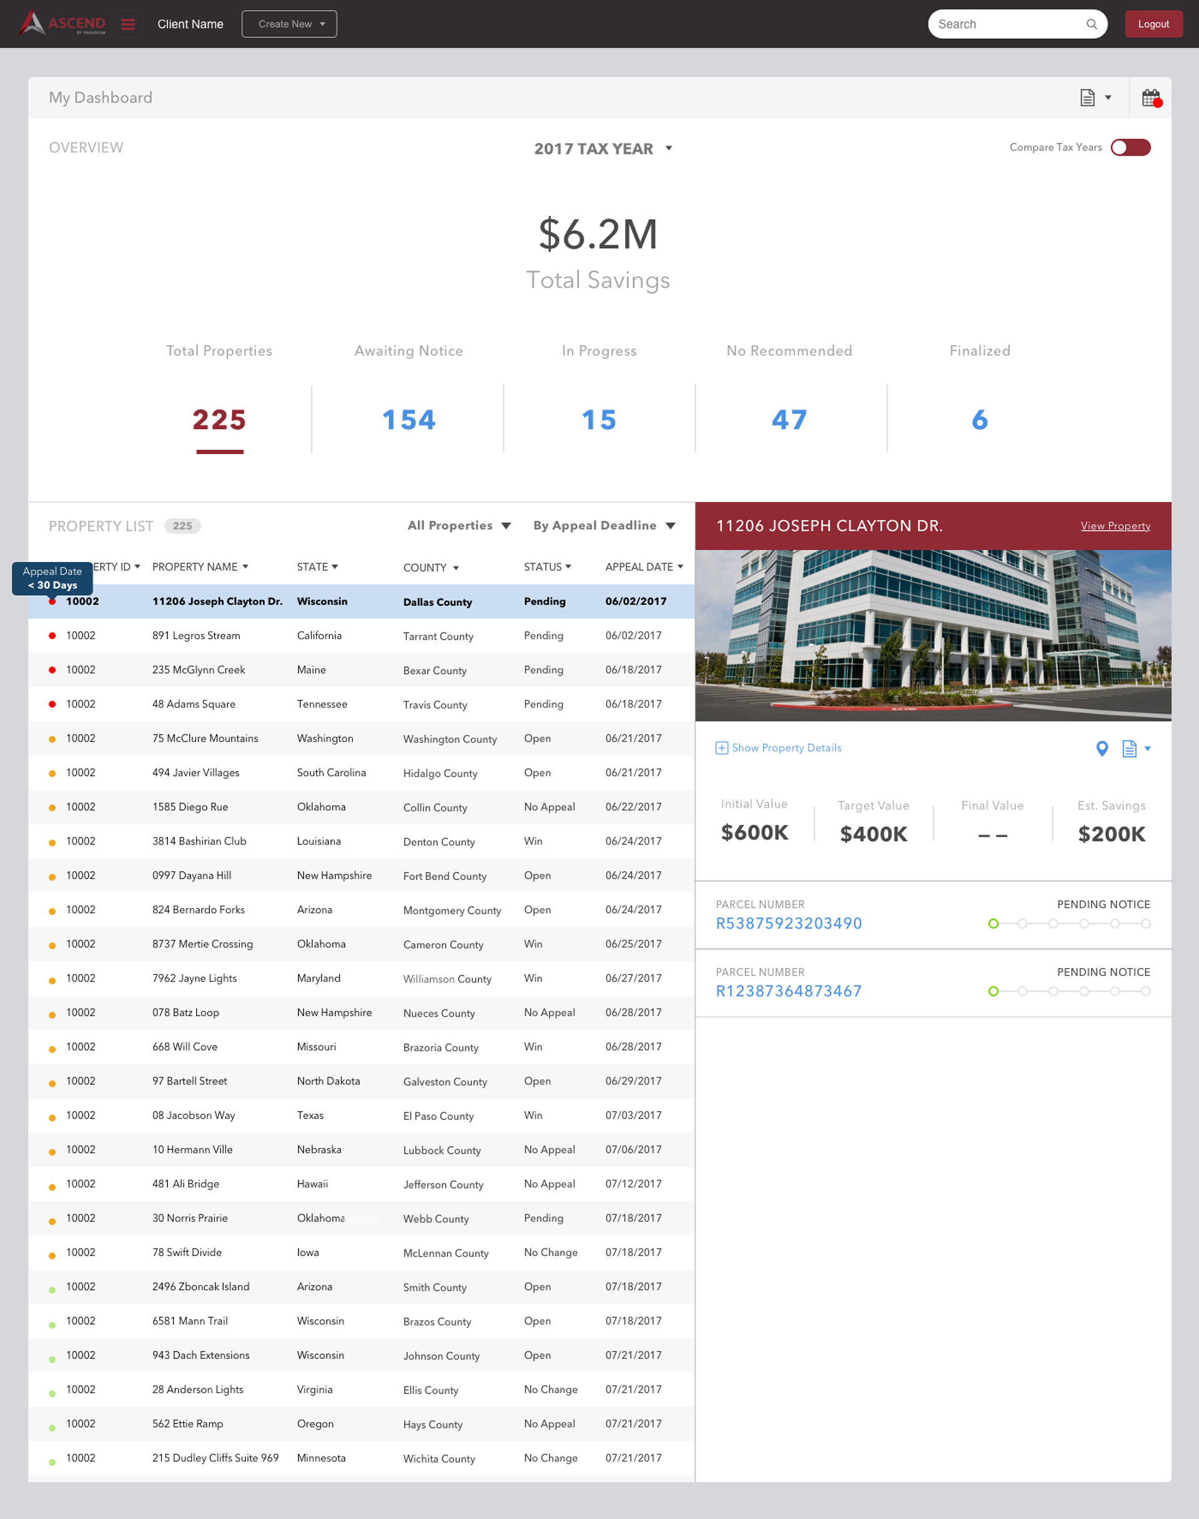
Task: Open the View Property link
Action: click(1115, 526)
